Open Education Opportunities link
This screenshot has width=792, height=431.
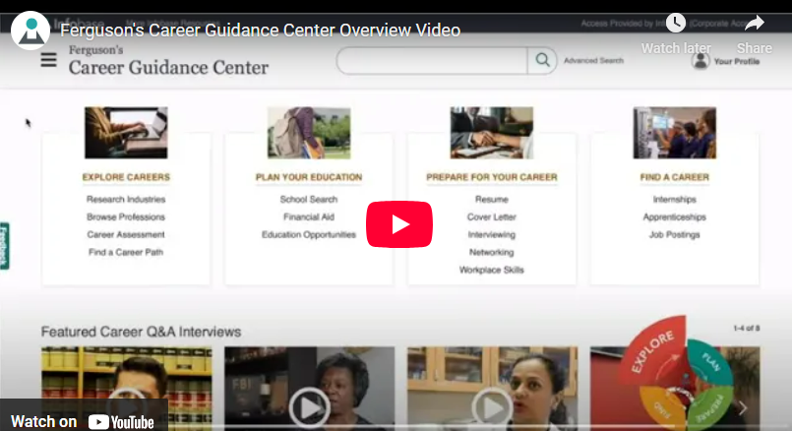point(309,234)
